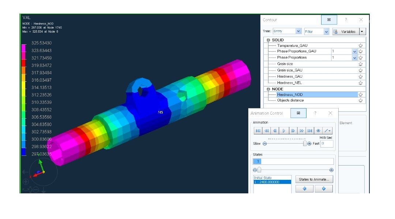Select Objects distance tree item
Screen dimensions: 395x219
point(290,100)
